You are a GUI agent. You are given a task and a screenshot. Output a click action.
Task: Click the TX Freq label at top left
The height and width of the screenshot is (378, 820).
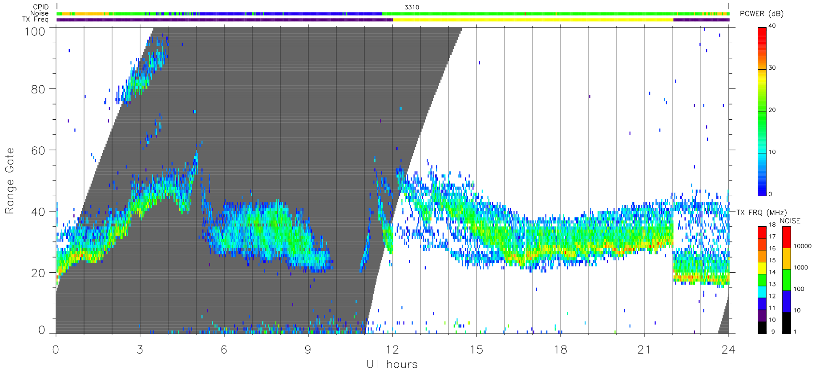tap(36, 20)
